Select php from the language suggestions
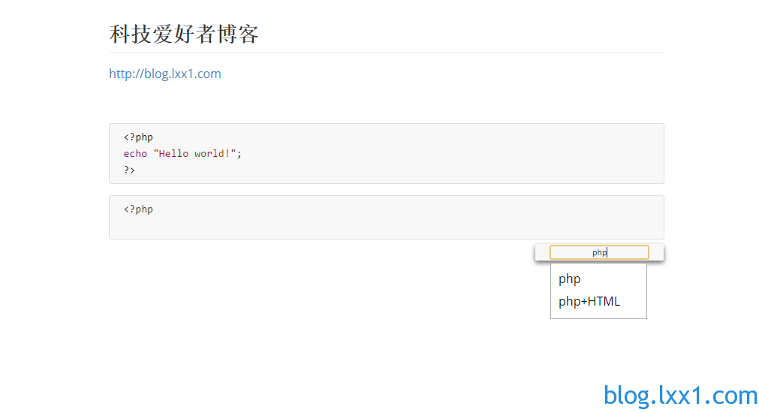This screenshot has width=759, height=413. [569, 279]
